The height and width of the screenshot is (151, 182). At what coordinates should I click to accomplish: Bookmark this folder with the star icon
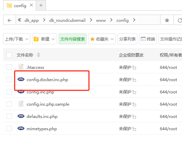[167, 20]
